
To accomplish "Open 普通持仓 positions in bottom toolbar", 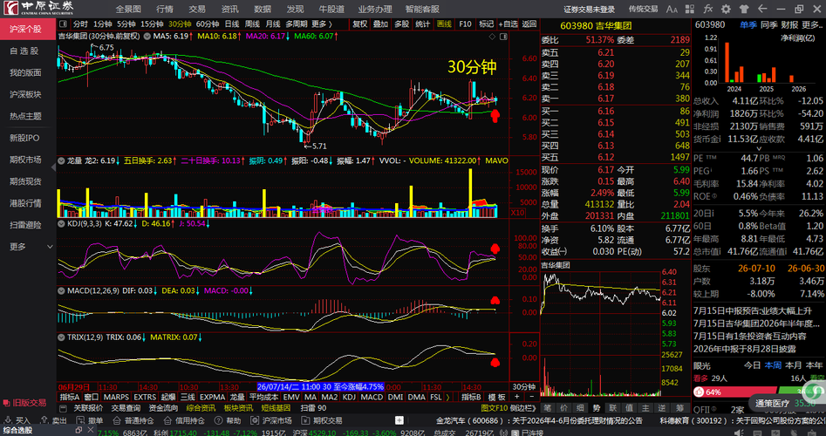I will pyautogui.click(x=133, y=420).
